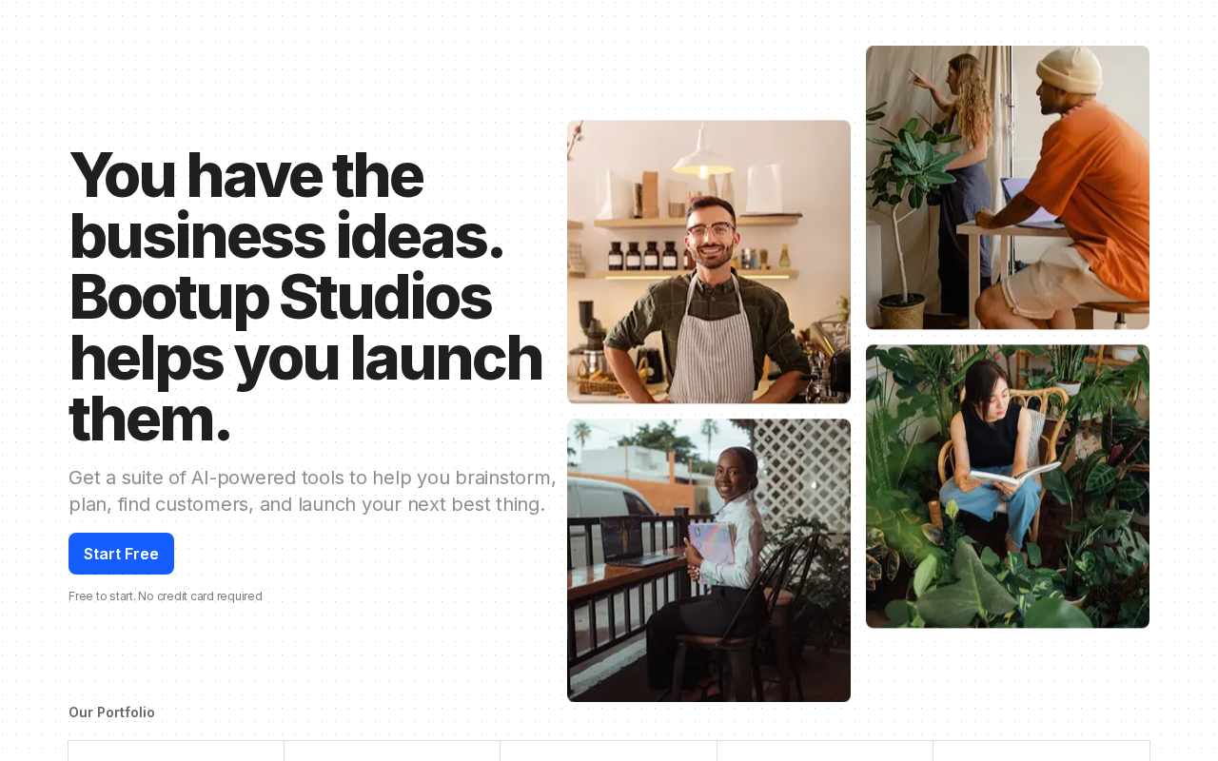Click the blue Start Free button
The width and height of the screenshot is (1218, 761).
(121, 554)
